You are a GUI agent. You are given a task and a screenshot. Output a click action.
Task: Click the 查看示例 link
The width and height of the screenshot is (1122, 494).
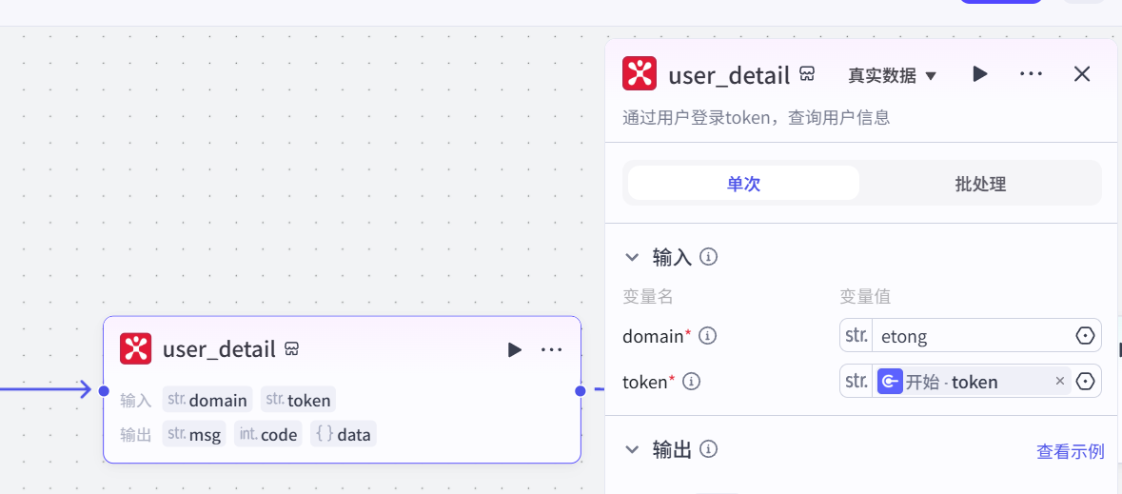[1070, 451]
